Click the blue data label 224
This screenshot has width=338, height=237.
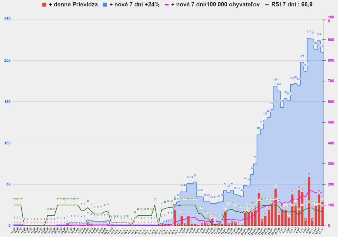click(319, 34)
